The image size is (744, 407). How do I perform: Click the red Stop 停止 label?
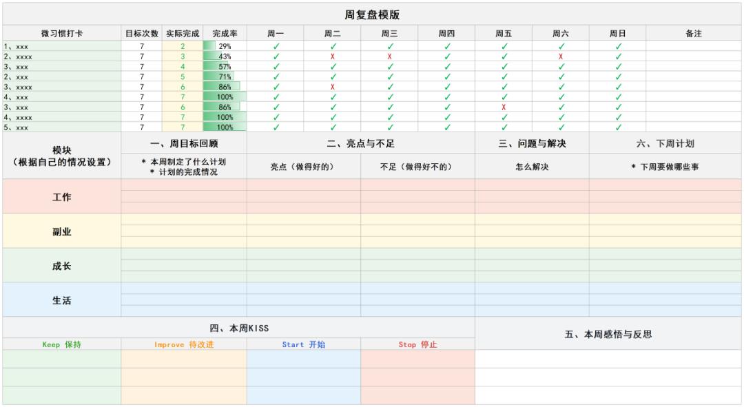[417, 344]
